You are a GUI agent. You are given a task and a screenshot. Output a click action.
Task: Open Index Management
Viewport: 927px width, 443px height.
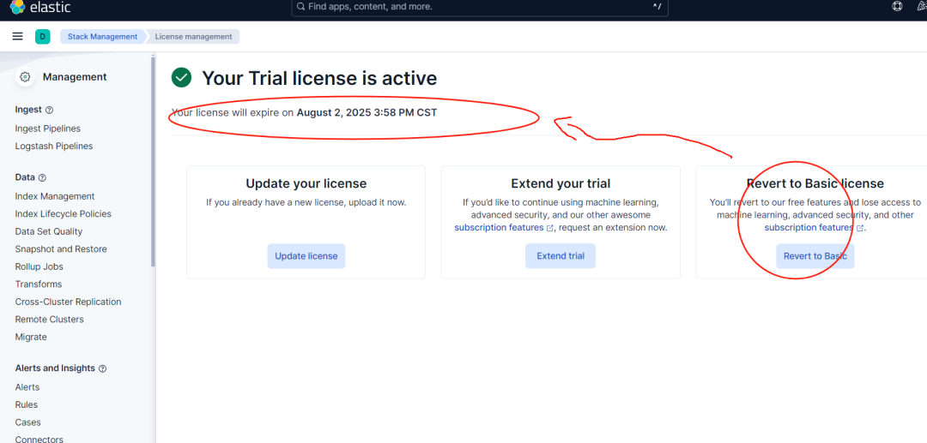(x=55, y=196)
